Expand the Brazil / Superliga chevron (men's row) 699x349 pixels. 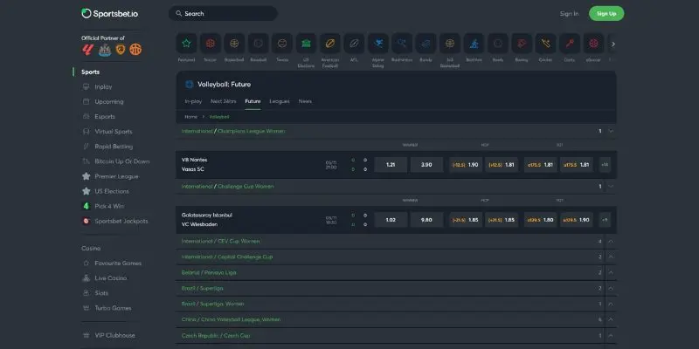tap(611, 289)
